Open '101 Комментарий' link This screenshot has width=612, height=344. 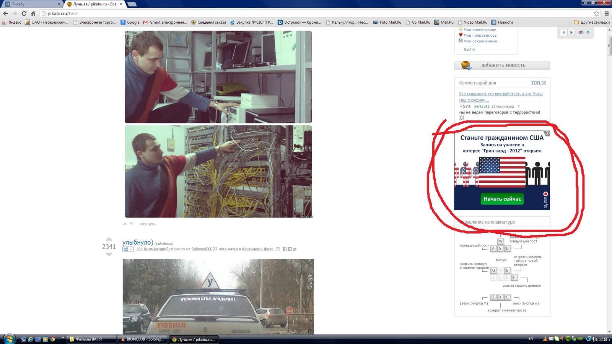coord(152,249)
